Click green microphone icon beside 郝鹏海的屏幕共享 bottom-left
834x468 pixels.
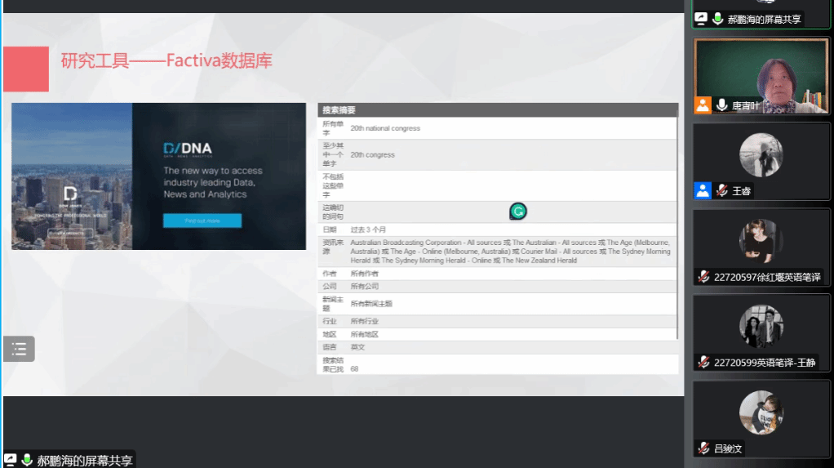coord(27,460)
